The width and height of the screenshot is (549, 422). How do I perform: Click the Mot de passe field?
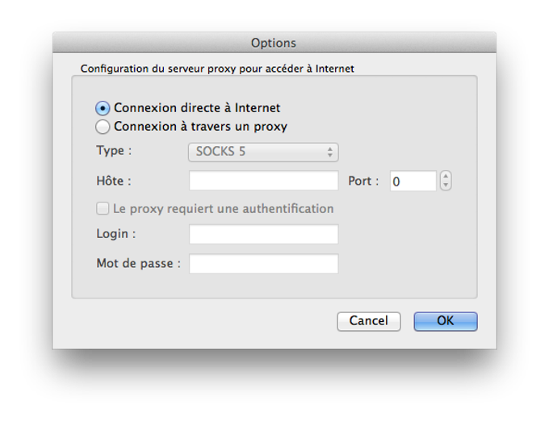pos(264,264)
